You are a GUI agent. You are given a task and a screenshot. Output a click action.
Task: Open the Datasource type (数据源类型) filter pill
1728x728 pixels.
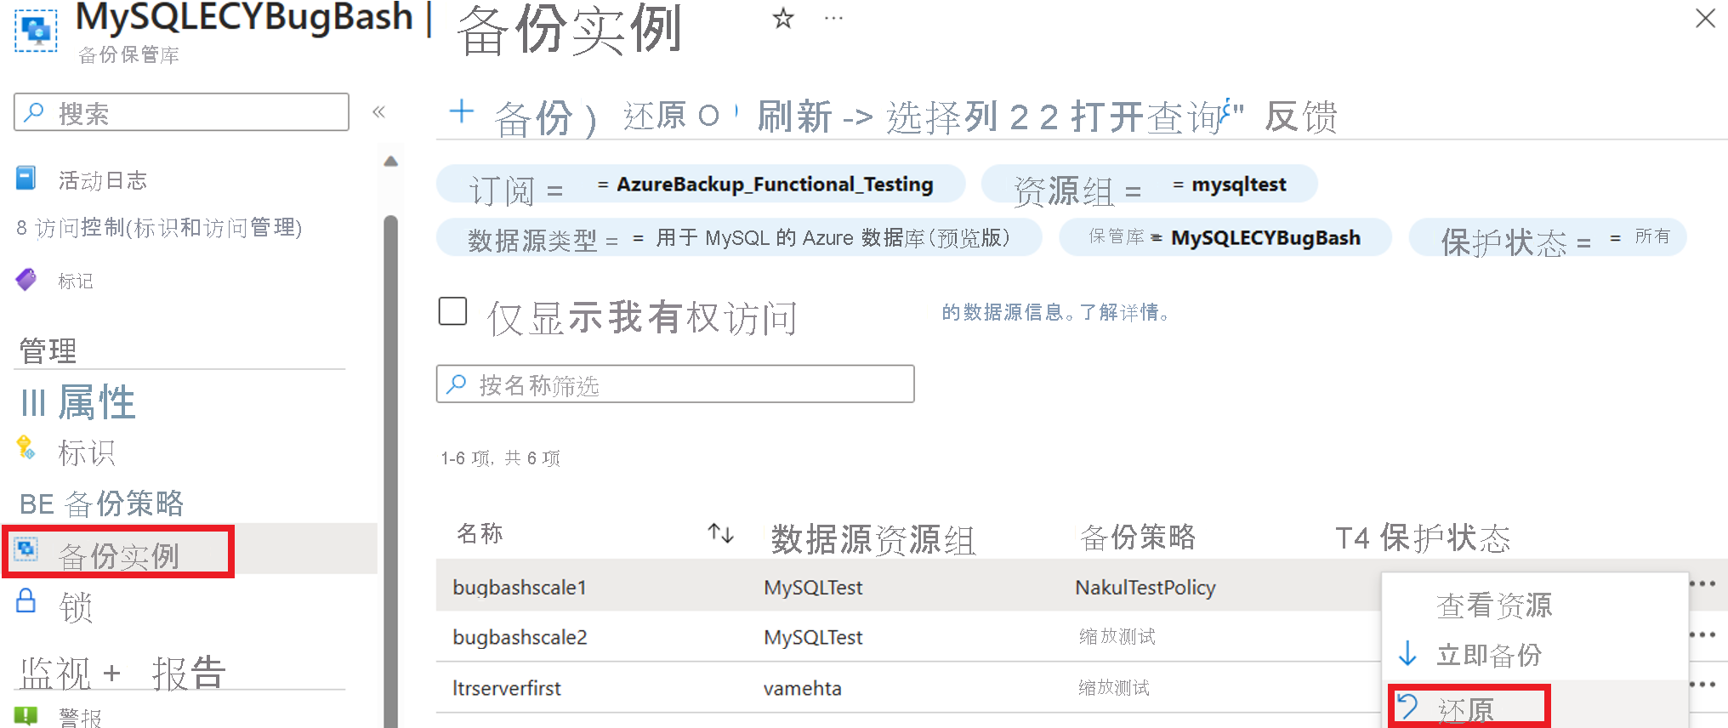tap(739, 237)
